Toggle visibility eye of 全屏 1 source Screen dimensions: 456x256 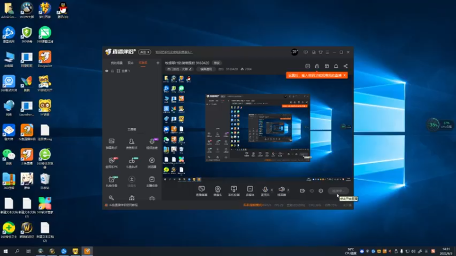click(x=107, y=71)
